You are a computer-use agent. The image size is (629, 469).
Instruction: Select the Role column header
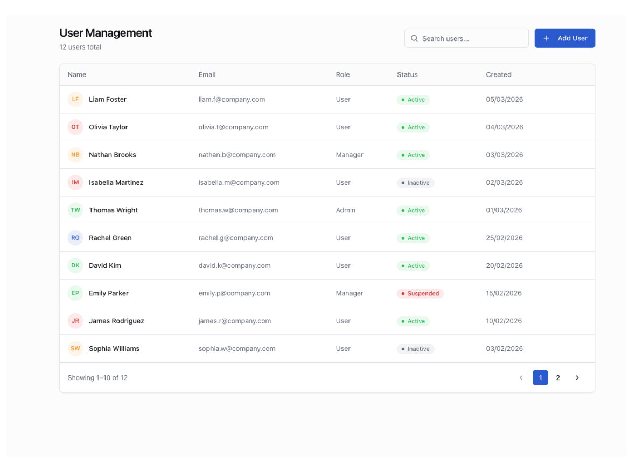coord(343,74)
